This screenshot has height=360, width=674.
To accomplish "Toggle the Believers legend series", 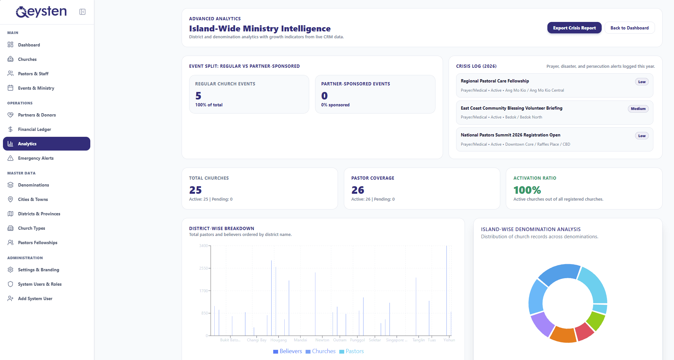I will [288, 351].
